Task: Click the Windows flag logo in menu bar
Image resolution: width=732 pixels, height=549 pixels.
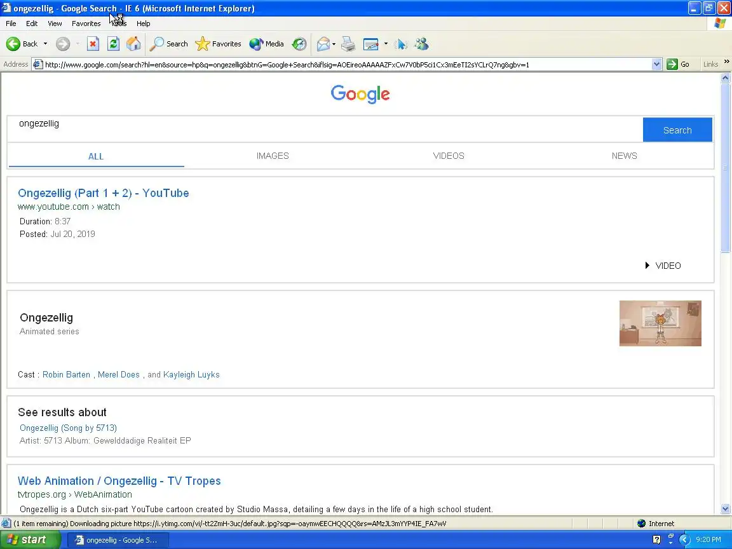Action: [x=721, y=24]
